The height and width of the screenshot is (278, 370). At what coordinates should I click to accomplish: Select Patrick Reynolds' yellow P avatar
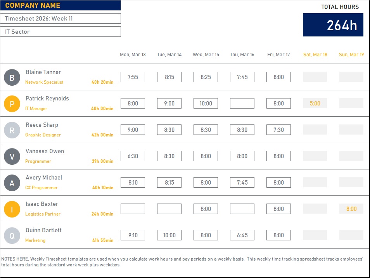[x=12, y=104]
